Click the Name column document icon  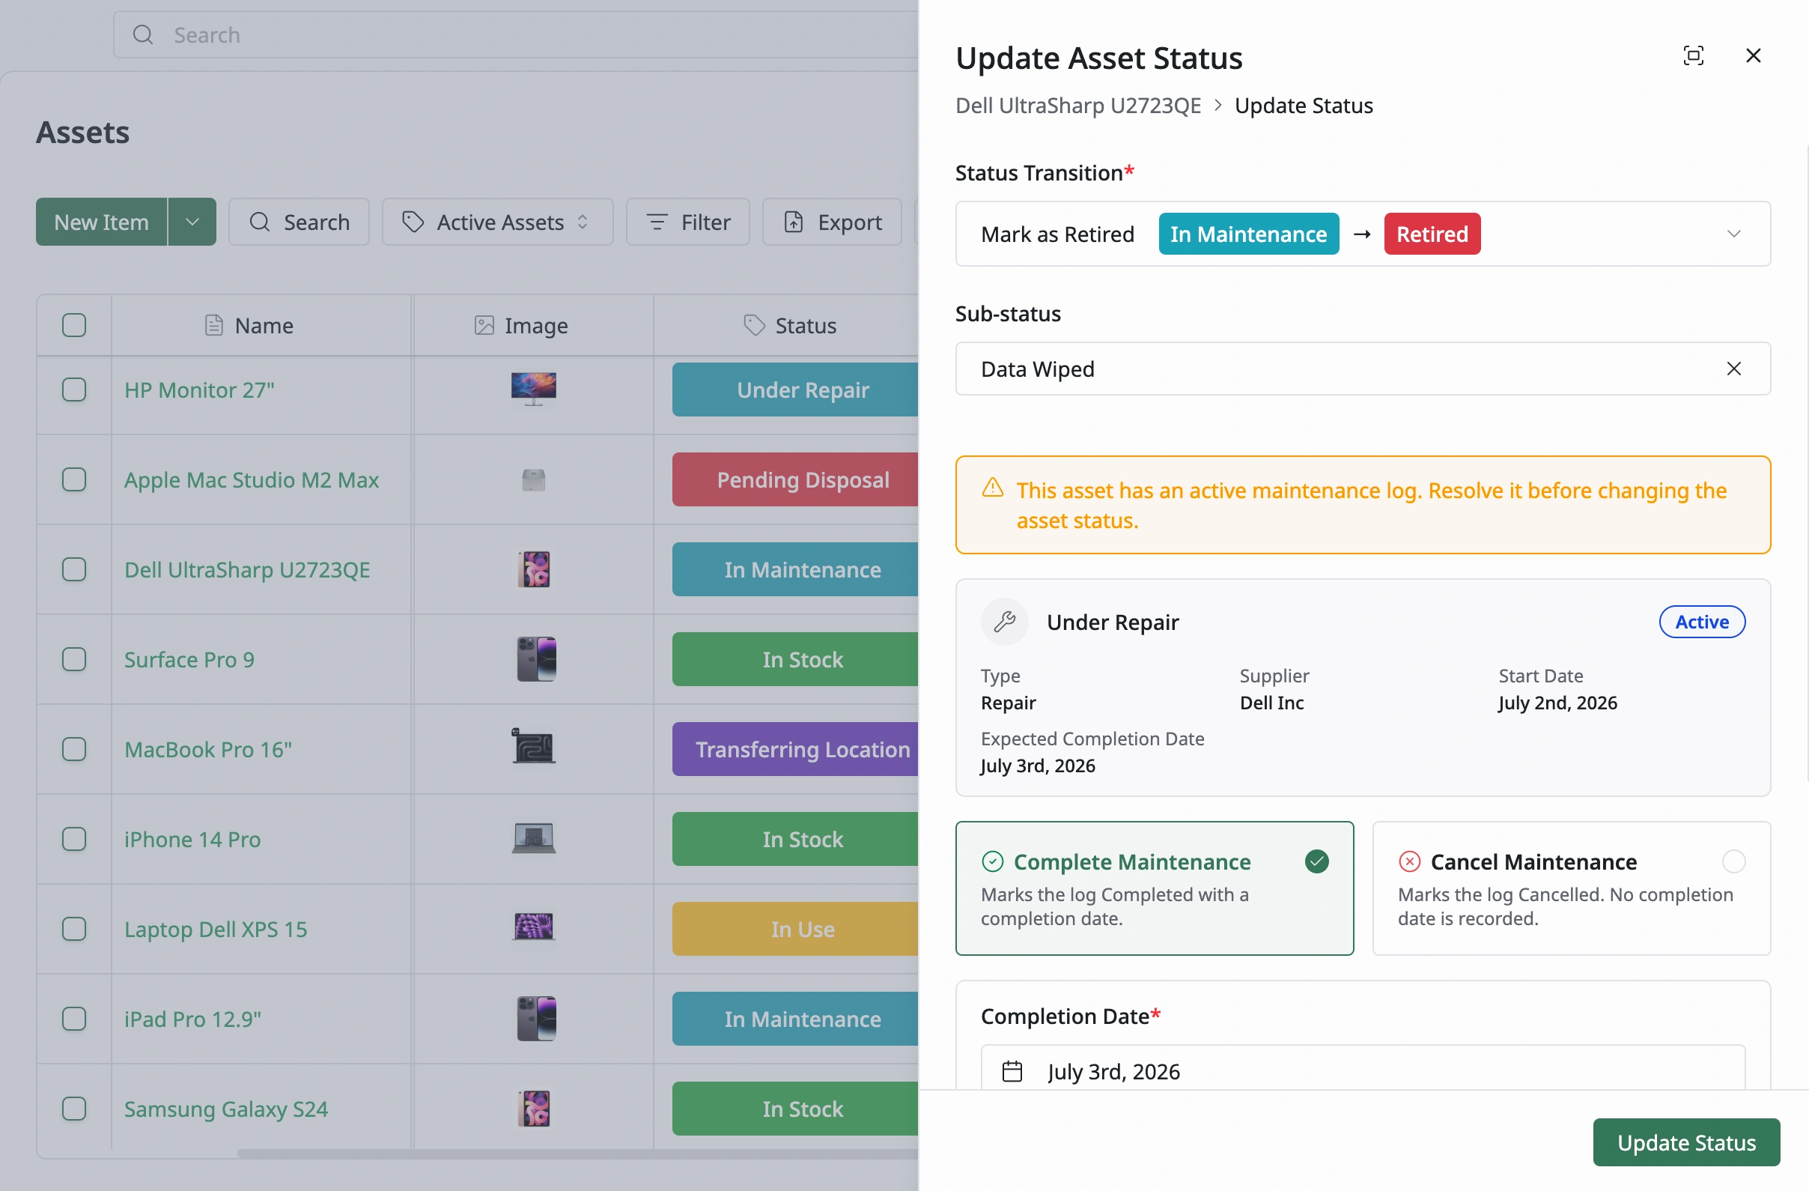point(213,326)
